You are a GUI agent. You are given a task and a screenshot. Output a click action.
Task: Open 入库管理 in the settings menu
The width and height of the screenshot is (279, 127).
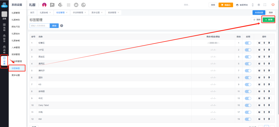click(16, 47)
